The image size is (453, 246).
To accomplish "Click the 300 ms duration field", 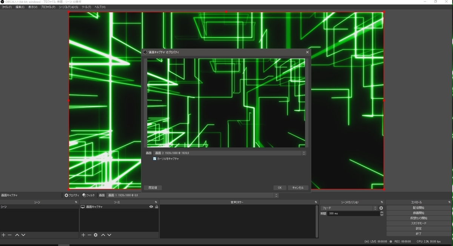I will (x=353, y=214).
